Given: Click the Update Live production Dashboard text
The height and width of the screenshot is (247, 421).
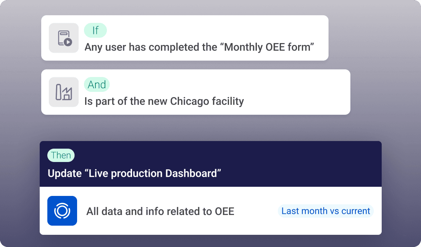Looking at the screenshot, I should (134, 173).
